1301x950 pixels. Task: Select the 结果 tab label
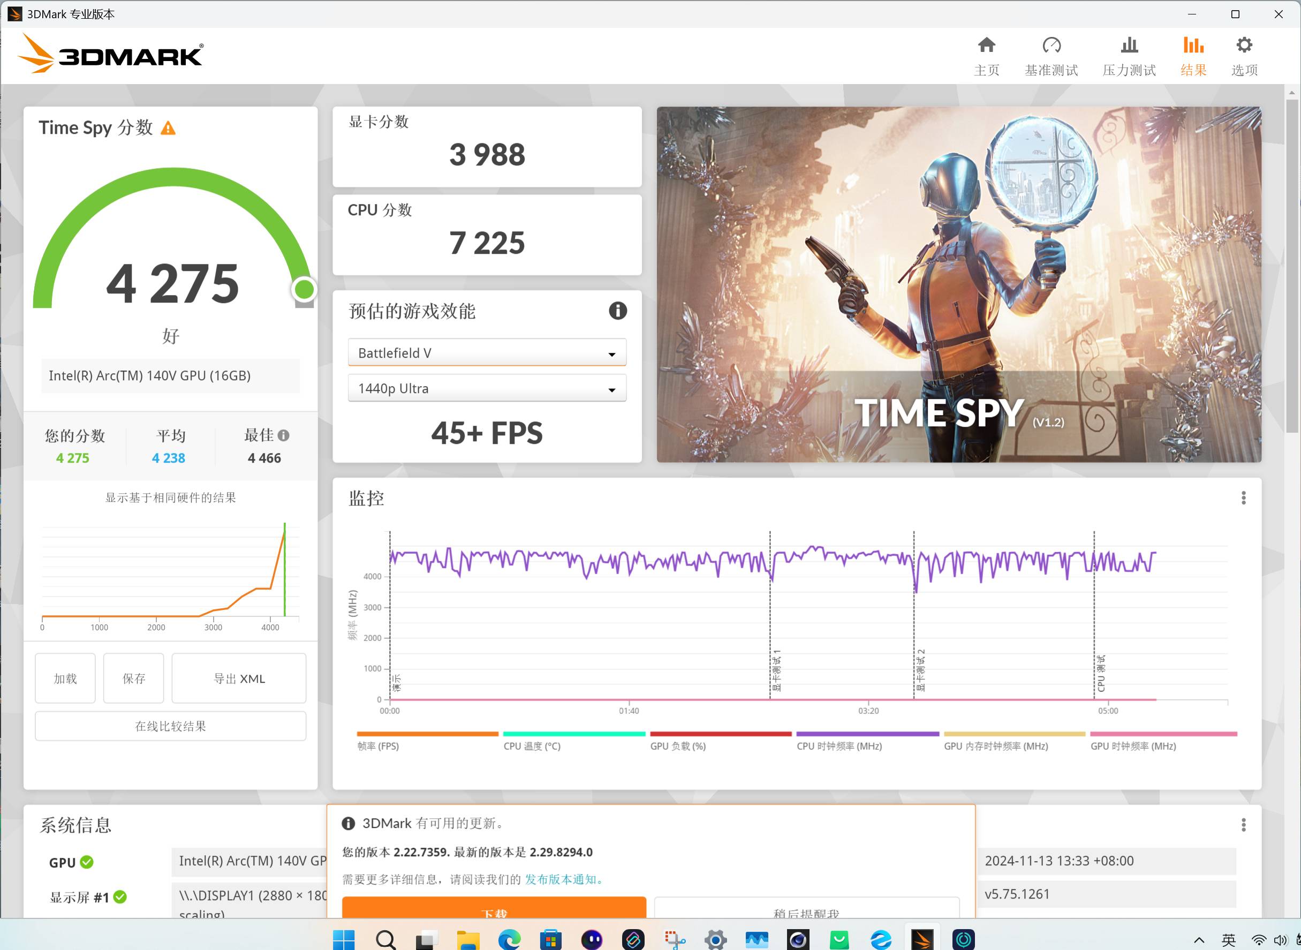pos(1193,70)
